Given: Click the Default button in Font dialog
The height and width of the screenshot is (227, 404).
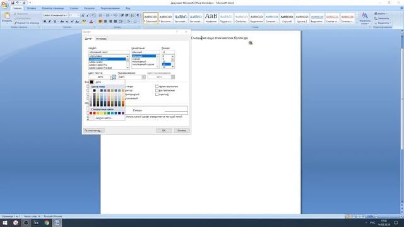Looking at the screenshot, I should pos(93,131).
